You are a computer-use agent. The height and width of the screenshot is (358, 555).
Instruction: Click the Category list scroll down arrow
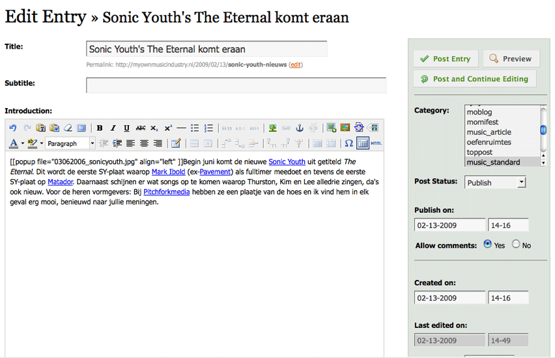coord(543,163)
